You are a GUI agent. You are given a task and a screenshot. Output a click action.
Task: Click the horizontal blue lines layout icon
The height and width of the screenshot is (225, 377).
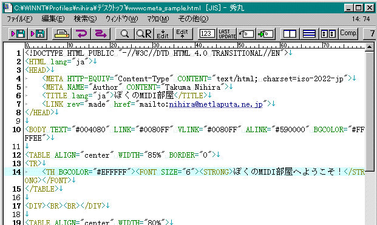coord(309,34)
